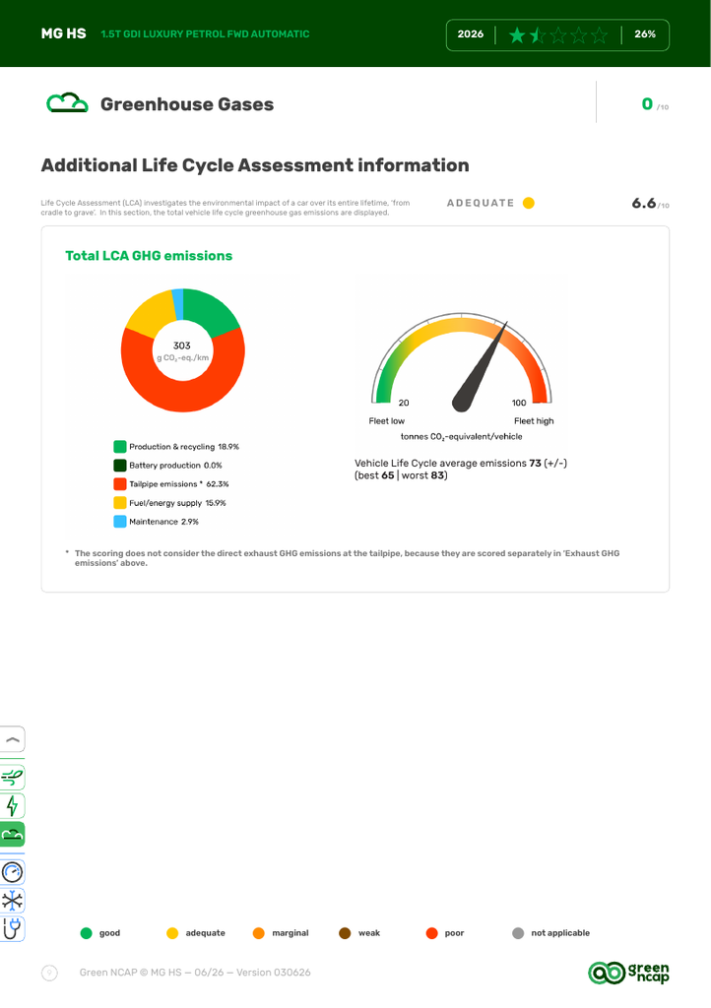The height and width of the screenshot is (1008, 711).
Task: Click '1.5T GDI LUXURY PETROL FWD AUTOMATIC' text
Action: click(x=205, y=34)
